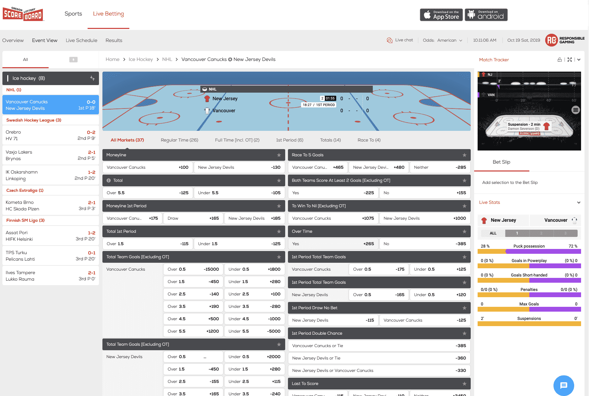
Task: Favorite the Moneyline market star
Action: [279, 155]
